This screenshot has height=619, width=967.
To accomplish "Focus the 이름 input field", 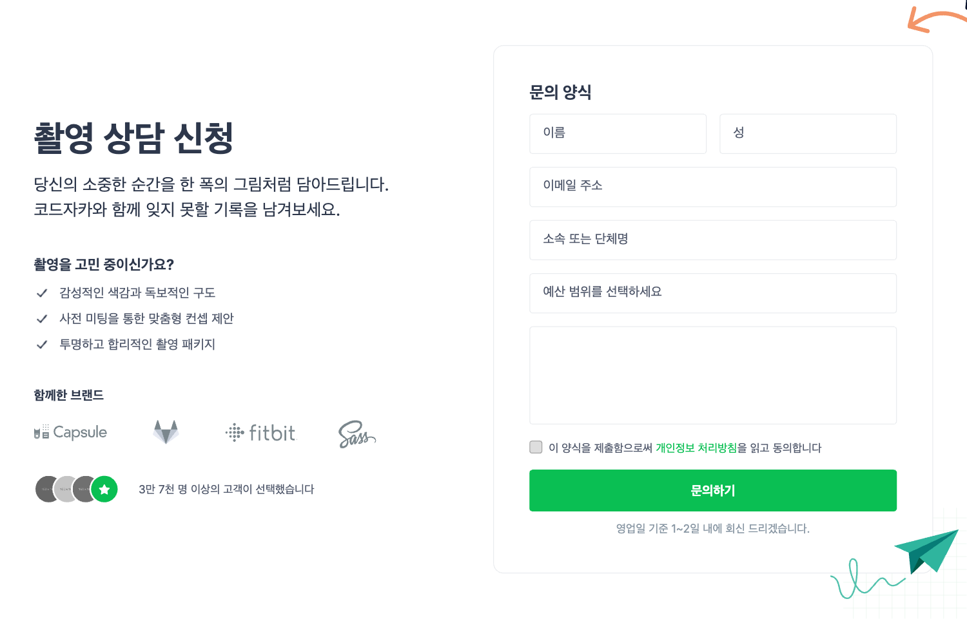I will tap(618, 134).
